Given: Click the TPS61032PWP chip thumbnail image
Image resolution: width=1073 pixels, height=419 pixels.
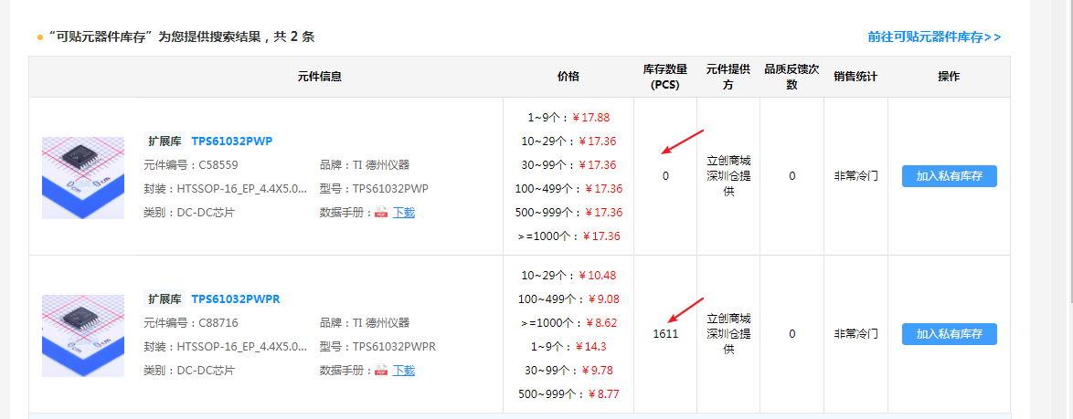Looking at the screenshot, I should point(83,177).
